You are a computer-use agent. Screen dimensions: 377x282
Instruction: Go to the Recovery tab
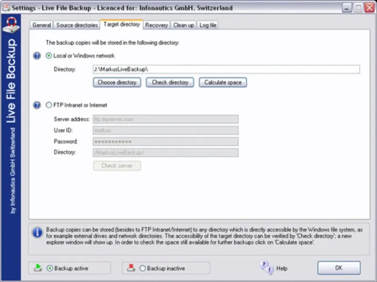pyautogui.click(x=156, y=25)
